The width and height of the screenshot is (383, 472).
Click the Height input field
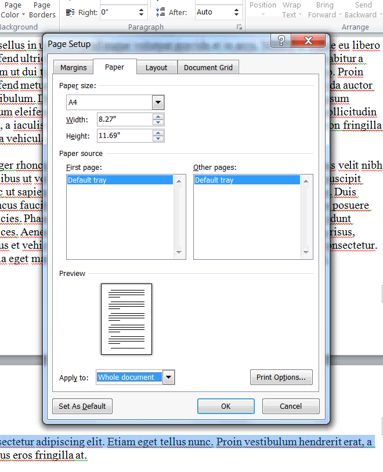[125, 136]
